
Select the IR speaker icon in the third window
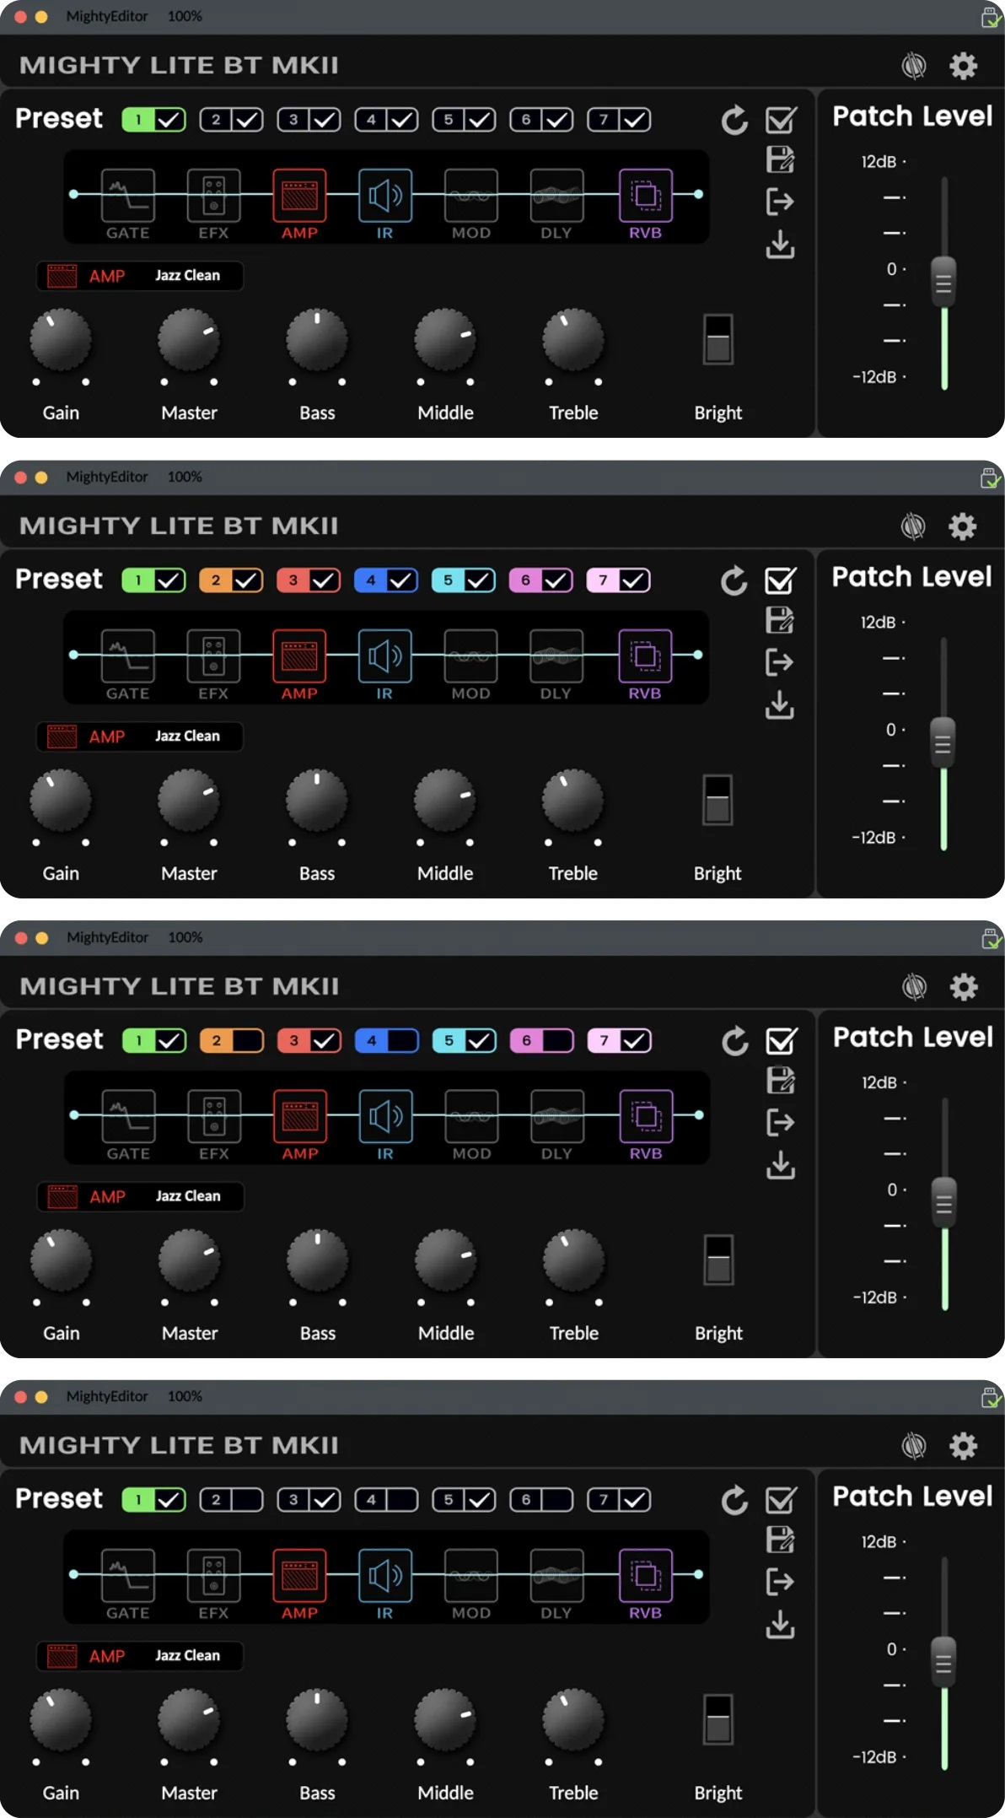coord(385,1116)
